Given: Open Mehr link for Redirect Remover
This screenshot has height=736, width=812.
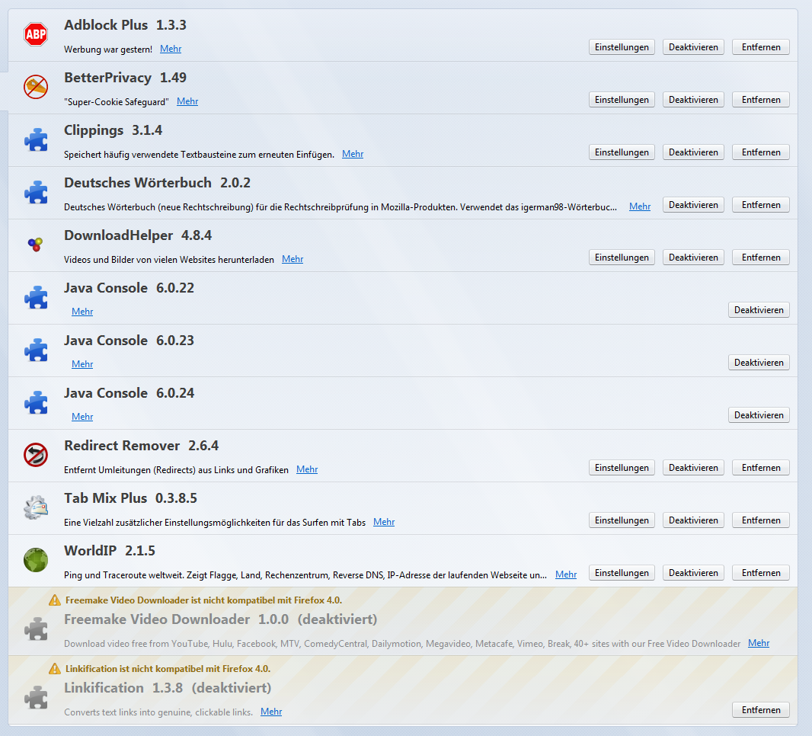Looking at the screenshot, I should [x=307, y=469].
